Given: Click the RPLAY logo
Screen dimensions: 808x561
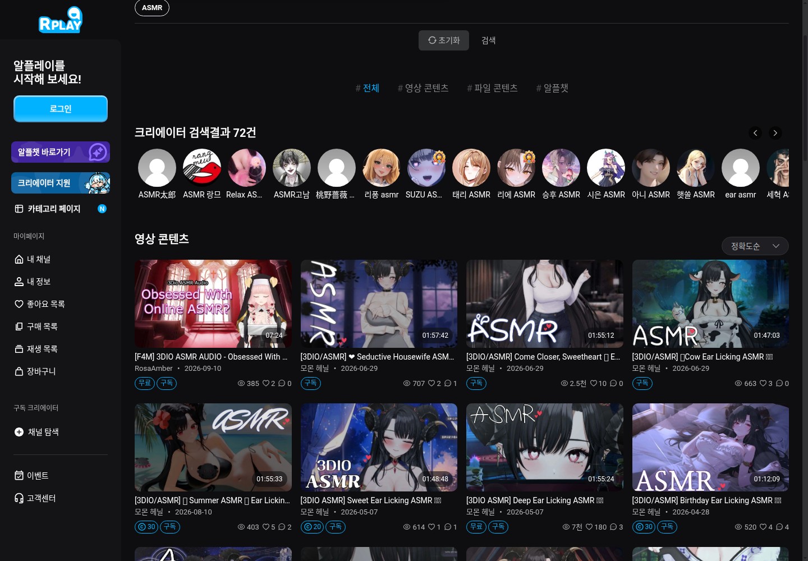Looking at the screenshot, I should pyautogui.click(x=61, y=20).
